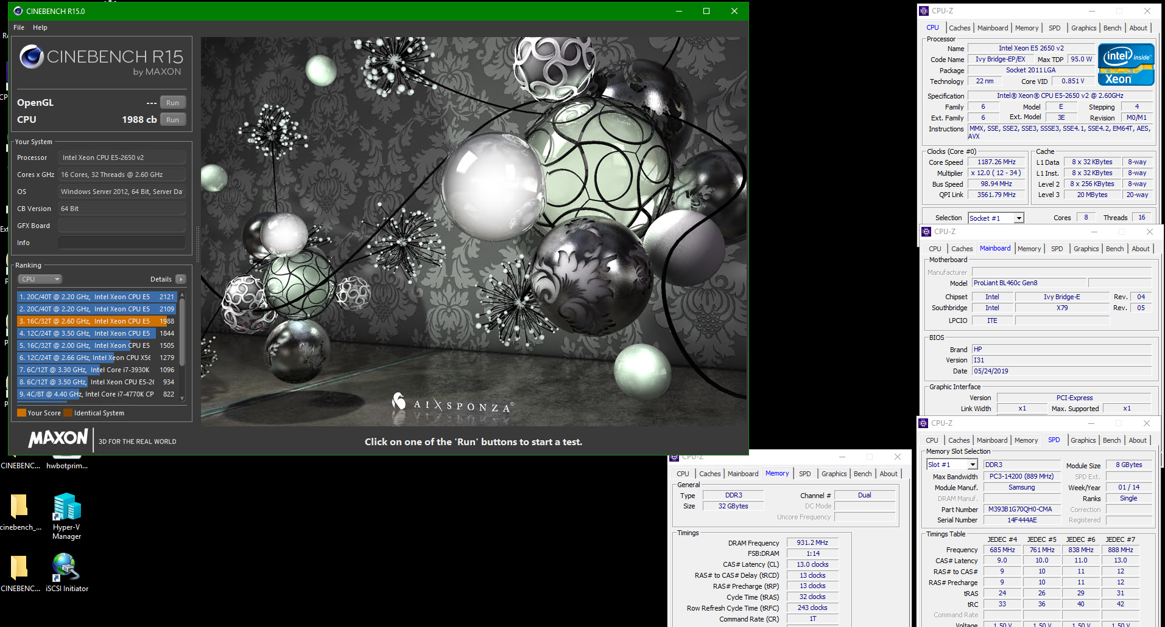Maximize the Cinebench window
Viewport: 1165px width, 627px height.
point(706,11)
